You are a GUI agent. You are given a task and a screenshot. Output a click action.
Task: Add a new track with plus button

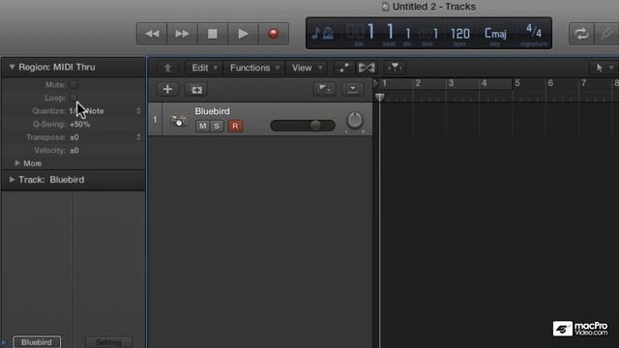pos(167,89)
